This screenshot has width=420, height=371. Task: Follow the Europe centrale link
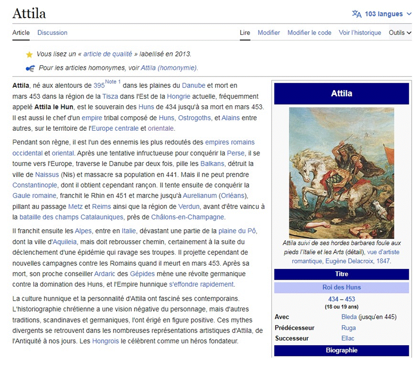pyautogui.click(x=115, y=128)
